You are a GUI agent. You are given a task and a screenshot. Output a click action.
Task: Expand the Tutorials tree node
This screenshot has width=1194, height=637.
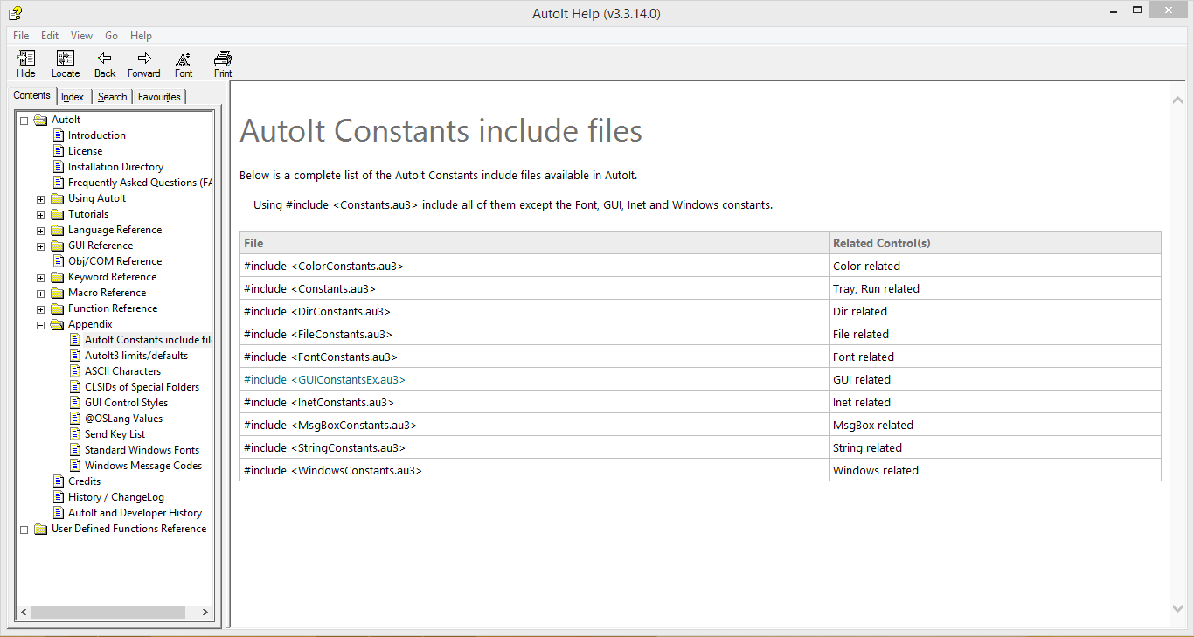[40, 215]
